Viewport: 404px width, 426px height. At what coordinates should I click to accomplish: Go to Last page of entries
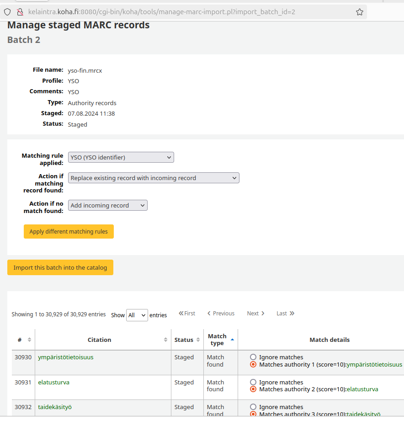[x=285, y=314]
